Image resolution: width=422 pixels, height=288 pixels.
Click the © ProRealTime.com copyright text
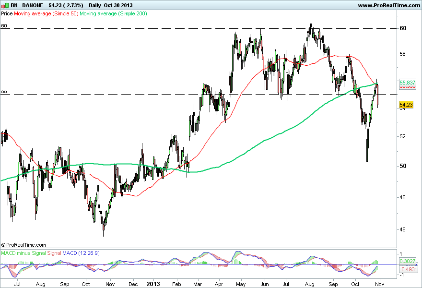(x=23, y=245)
